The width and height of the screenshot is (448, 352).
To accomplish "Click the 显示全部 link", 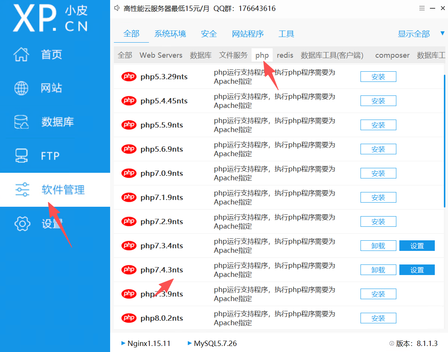I will pos(414,34).
